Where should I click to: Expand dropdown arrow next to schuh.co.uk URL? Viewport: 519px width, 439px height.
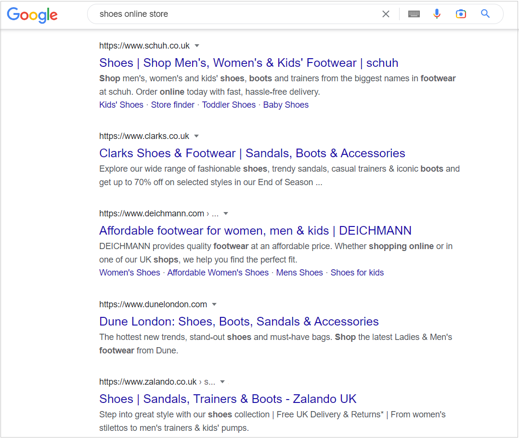(197, 46)
